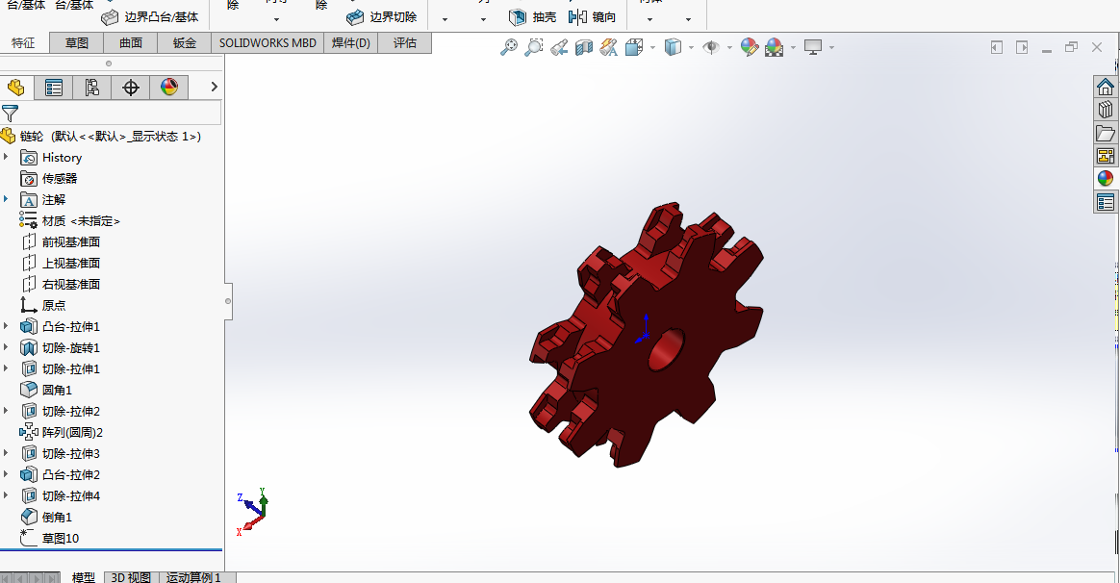The width and height of the screenshot is (1120, 583).
Task: Expand the 切除-拉伸2 feature
Action: [x=7, y=411]
